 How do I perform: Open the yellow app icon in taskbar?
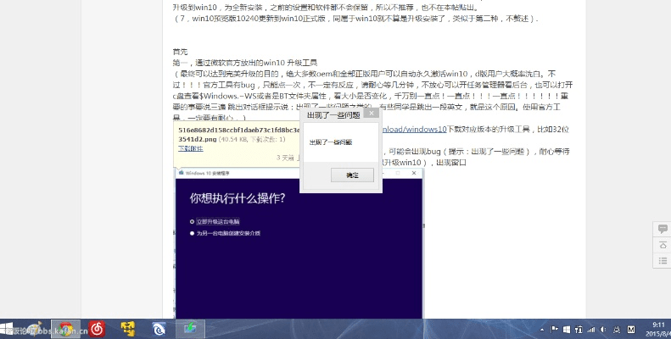[x=127, y=329]
